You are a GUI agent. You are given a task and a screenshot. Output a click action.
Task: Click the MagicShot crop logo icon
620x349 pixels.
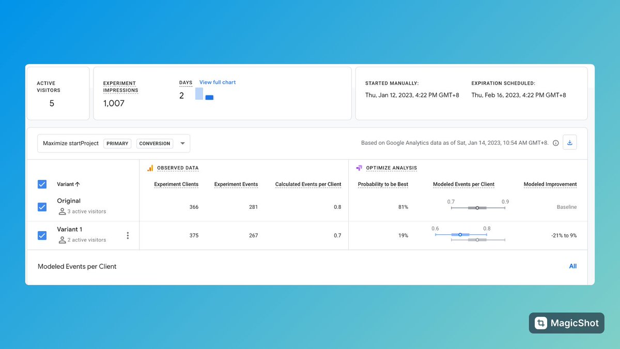541,323
